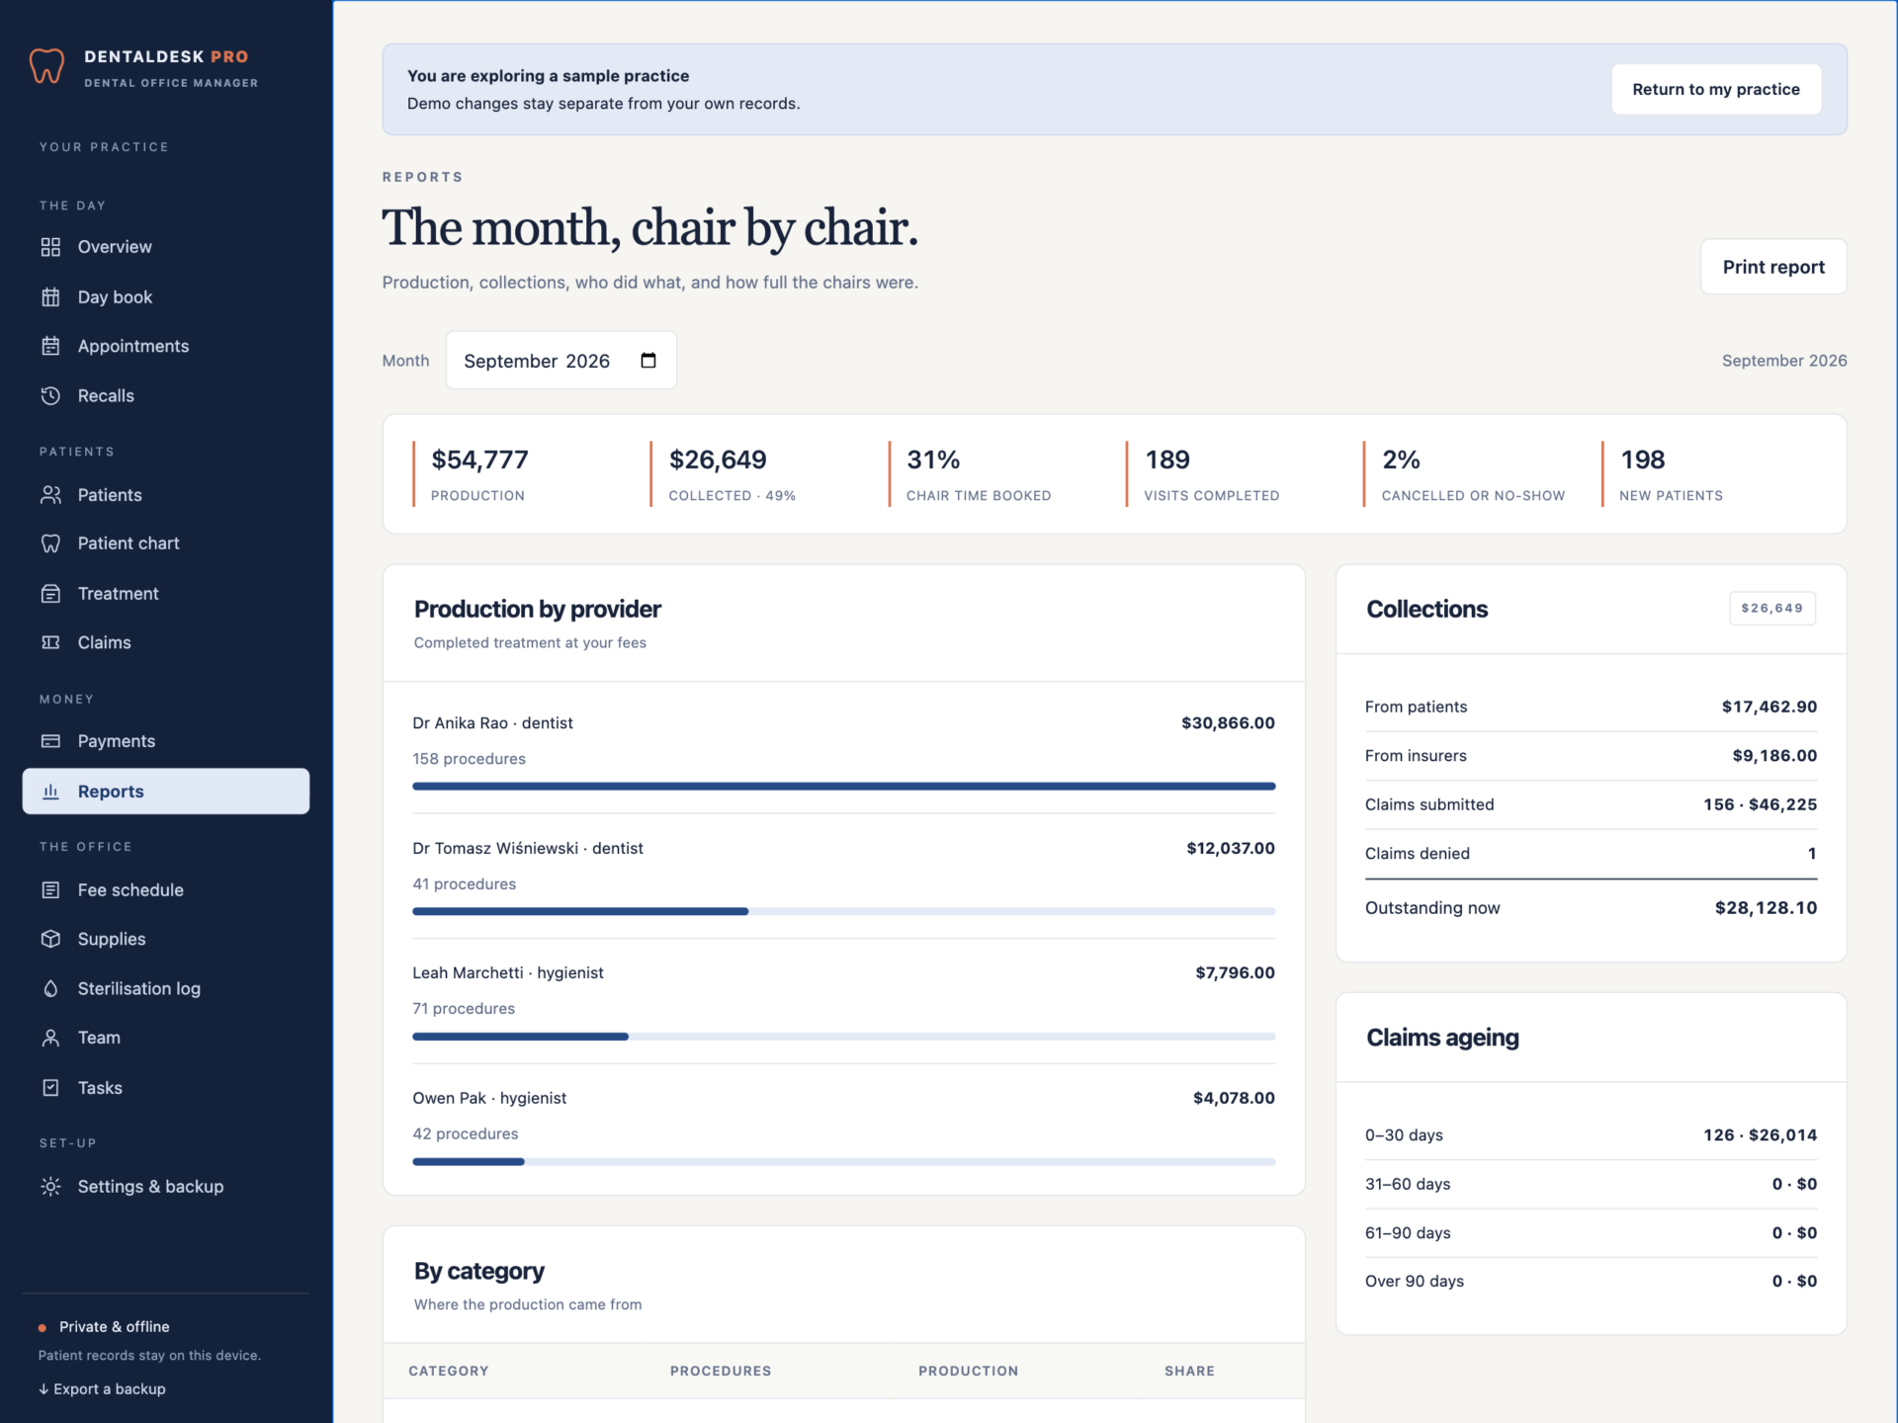This screenshot has width=1898, height=1423.
Task: Click Export a backup link
Action: pos(102,1388)
